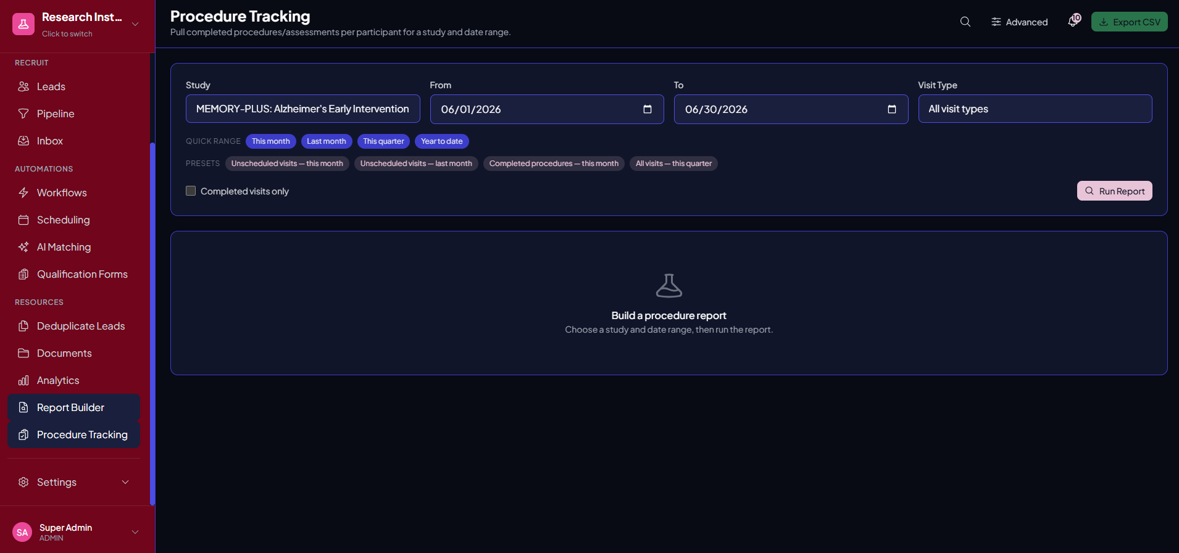The width and height of the screenshot is (1179, 553).
Task: Click the Export CSV button
Action: 1130,22
